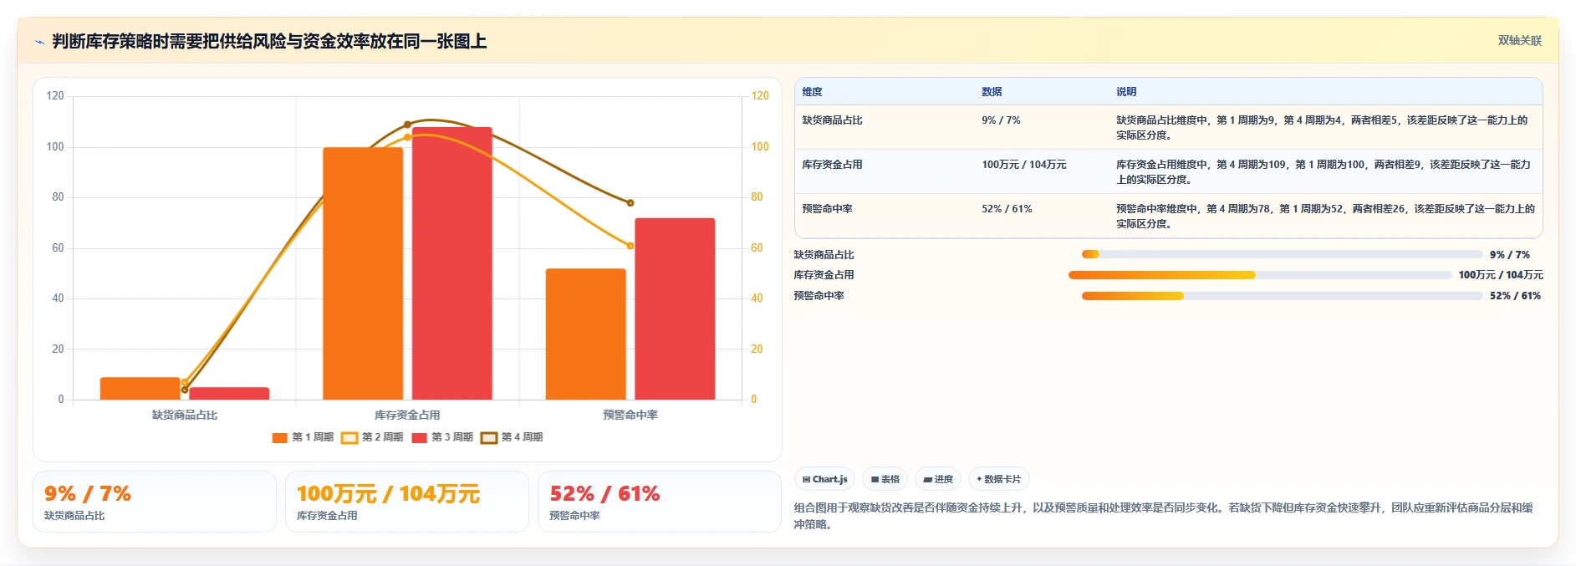The height and width of the screenshot is (566, 1576).
Task: Click the 说明 column header
Action: click(1126, 92)
